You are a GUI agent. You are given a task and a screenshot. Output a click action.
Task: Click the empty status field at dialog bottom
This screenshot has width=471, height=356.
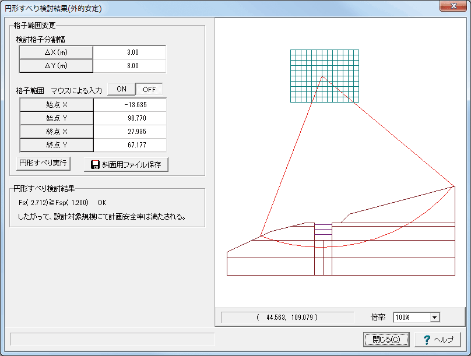[x=112, y=339]
